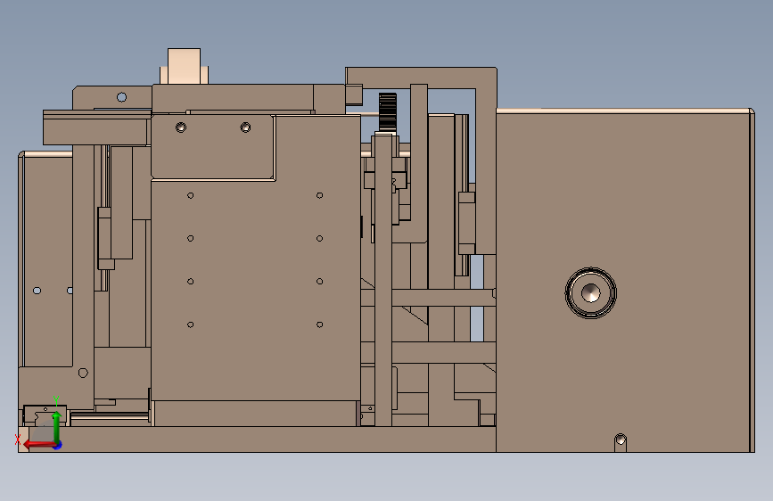
Task: Select the cream-colored block on top
Action: click(184, 66)
